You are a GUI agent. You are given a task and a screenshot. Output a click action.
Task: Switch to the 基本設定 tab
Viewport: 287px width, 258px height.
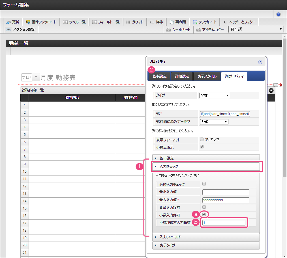pyautogui.click(x=159, y=76)
